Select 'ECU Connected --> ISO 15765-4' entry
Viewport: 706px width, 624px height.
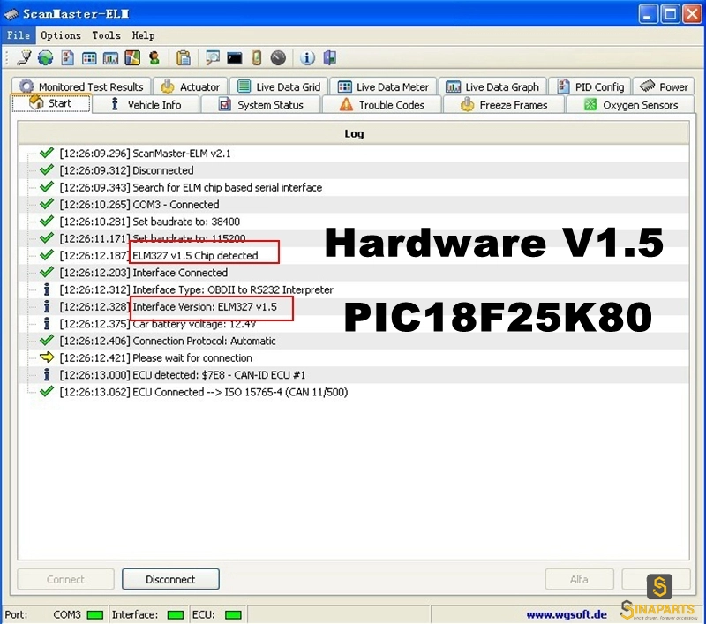354,392
